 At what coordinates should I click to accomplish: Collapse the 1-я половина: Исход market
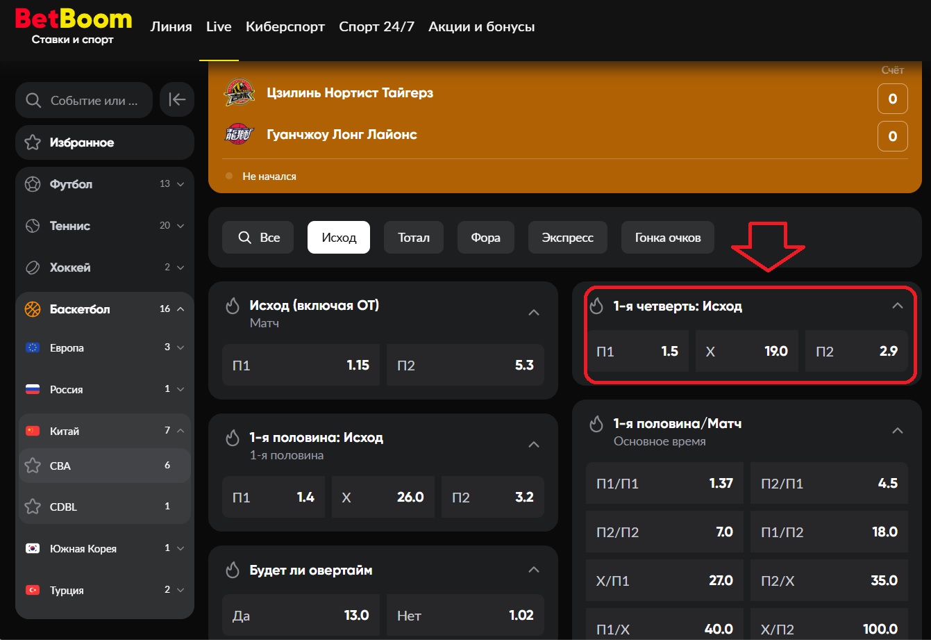pos(534,445)
